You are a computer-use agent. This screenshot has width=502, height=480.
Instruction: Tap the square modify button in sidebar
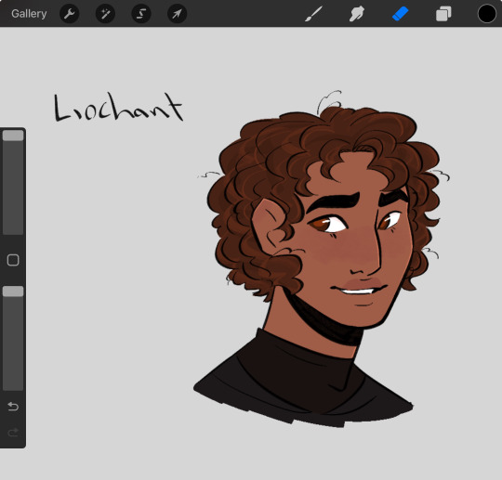tap(13, 260)
